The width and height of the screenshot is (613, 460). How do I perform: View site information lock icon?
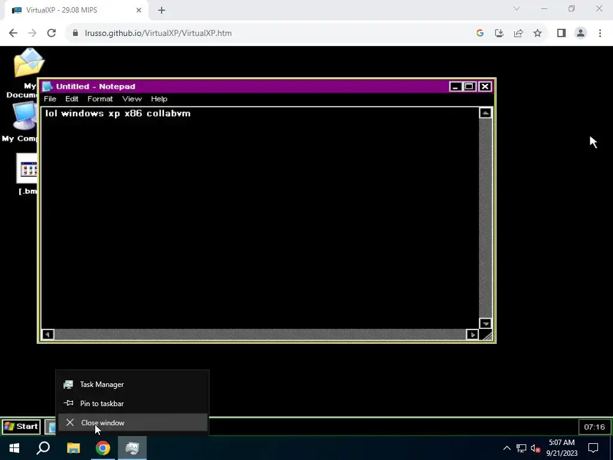point(75,34)
